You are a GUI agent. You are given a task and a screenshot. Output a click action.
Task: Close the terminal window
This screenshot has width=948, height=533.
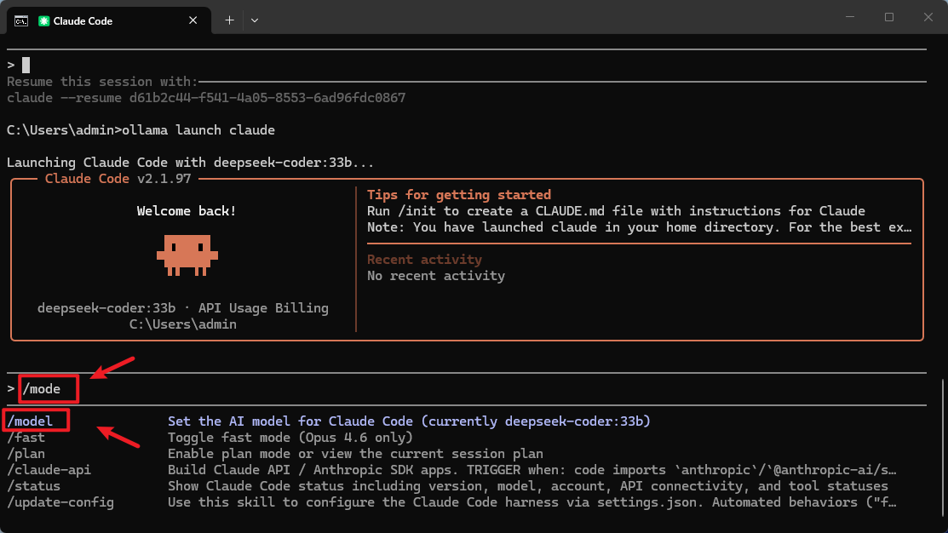pyautogui.click(x=928, y=17)
